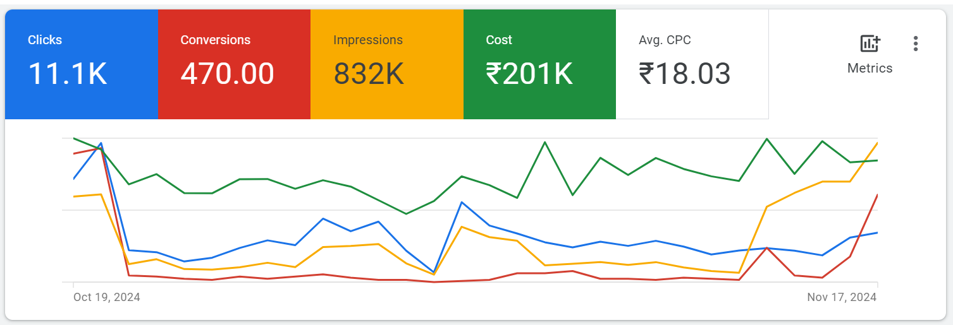Open the three-dot more options menu
This screenshot has width=953, height=325.
(915, 44)
